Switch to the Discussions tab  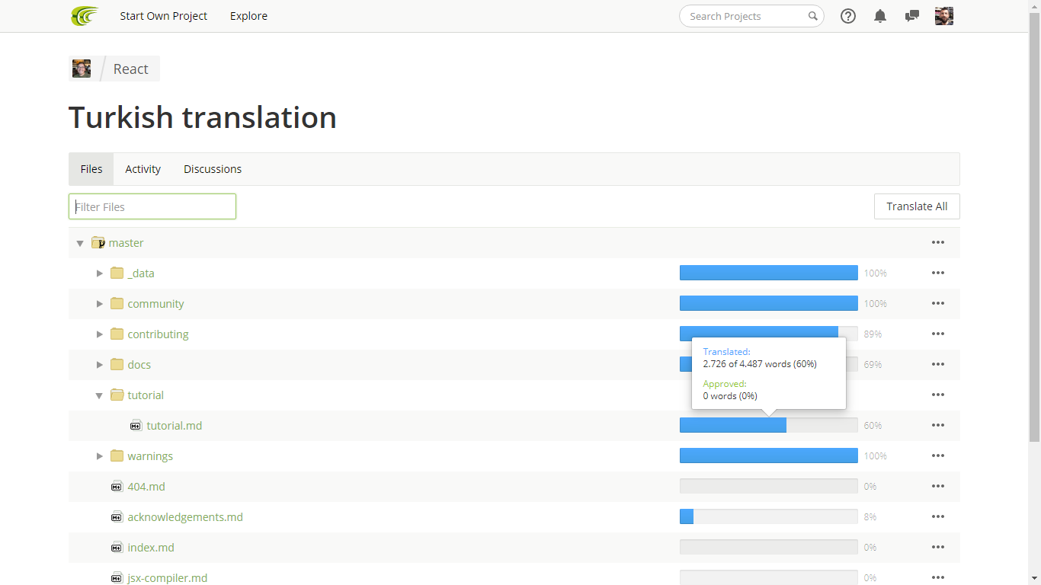[213, 169]
